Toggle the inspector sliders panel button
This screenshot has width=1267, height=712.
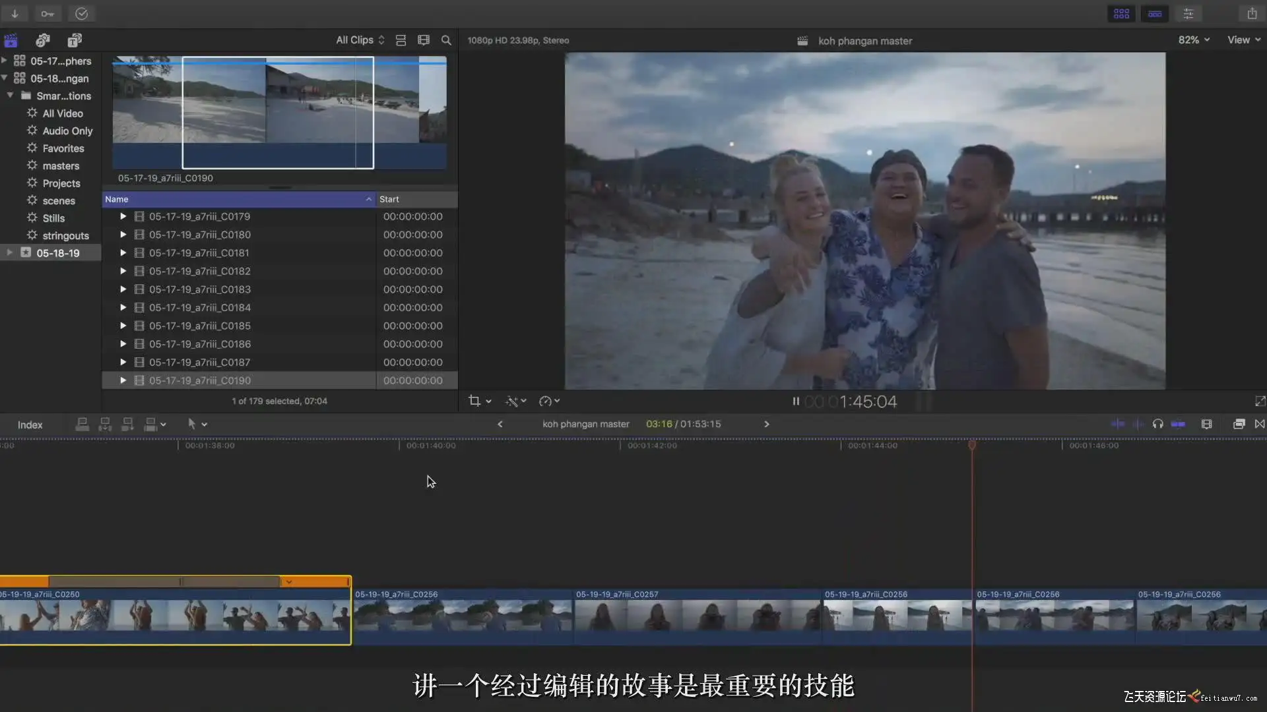tap(1188, 13)
